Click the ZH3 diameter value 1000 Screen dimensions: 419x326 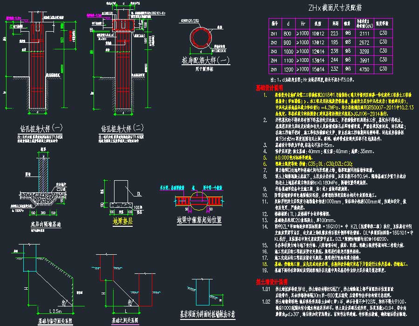[x=288, y=51]
